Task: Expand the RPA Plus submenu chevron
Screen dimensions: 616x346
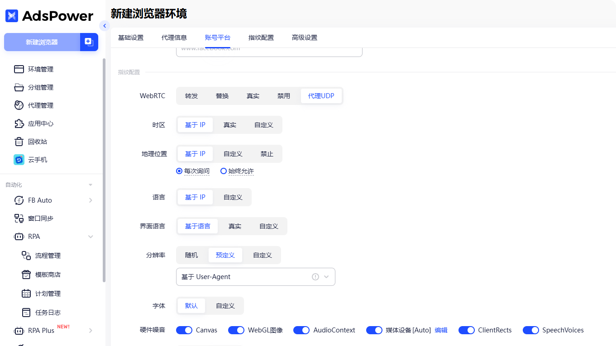Action: [91, 331]
